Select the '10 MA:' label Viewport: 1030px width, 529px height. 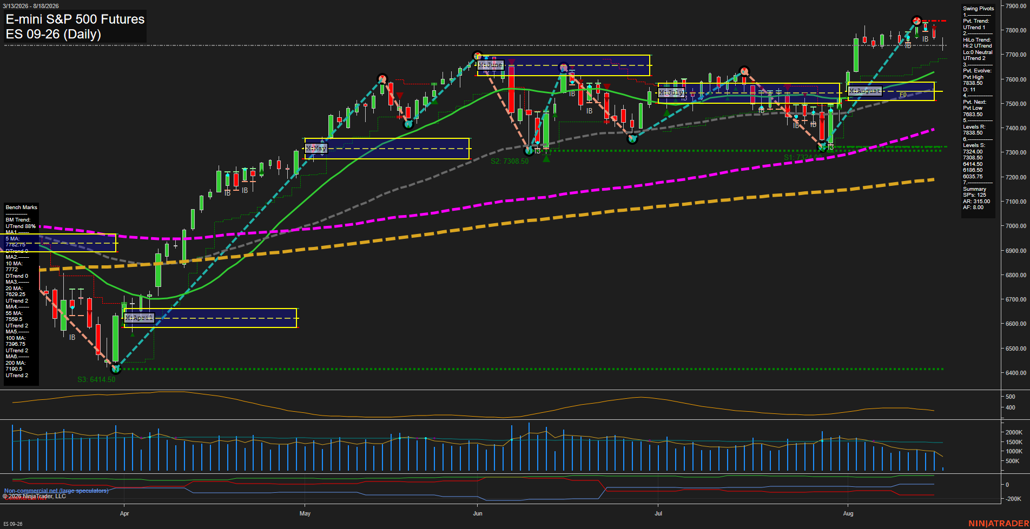(x=14, y=264)
